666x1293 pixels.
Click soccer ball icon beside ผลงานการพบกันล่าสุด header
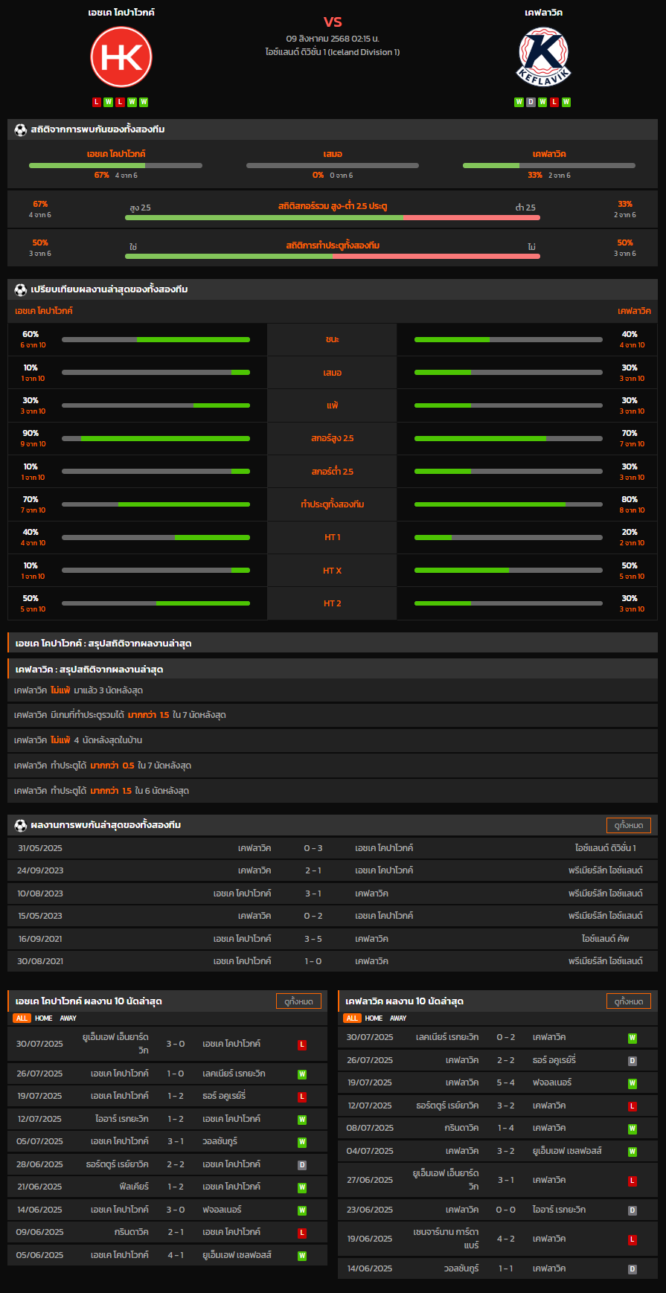click(21, 825)
